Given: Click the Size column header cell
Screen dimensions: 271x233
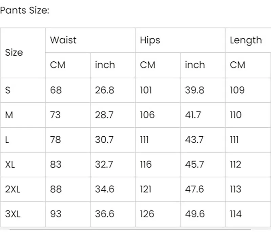Looking at the screenshot, I should pyautogui.click(x=23, y=53).
